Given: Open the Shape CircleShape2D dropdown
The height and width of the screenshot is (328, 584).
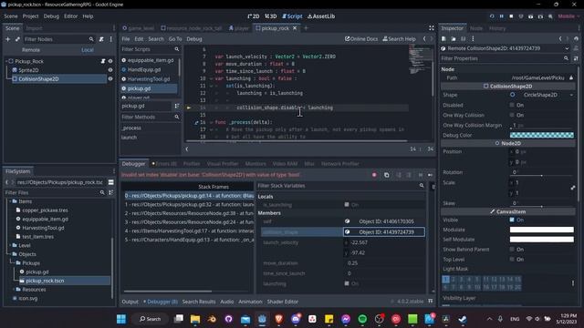Looking at the screenshot, I should (x=542, y=95).
